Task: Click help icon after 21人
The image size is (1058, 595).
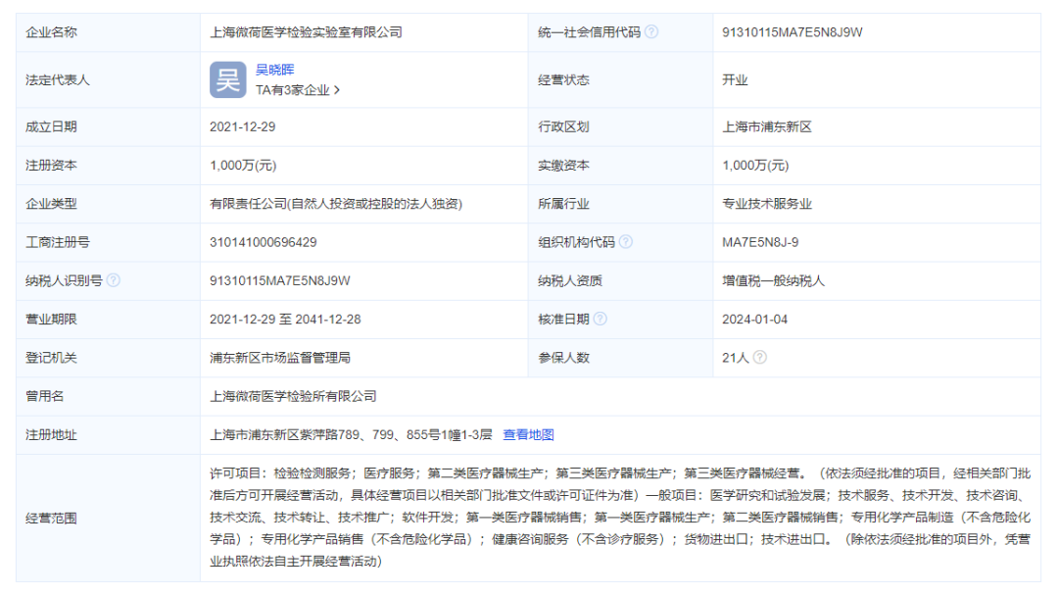Action: pyautogui.click(x=760, y=358)
